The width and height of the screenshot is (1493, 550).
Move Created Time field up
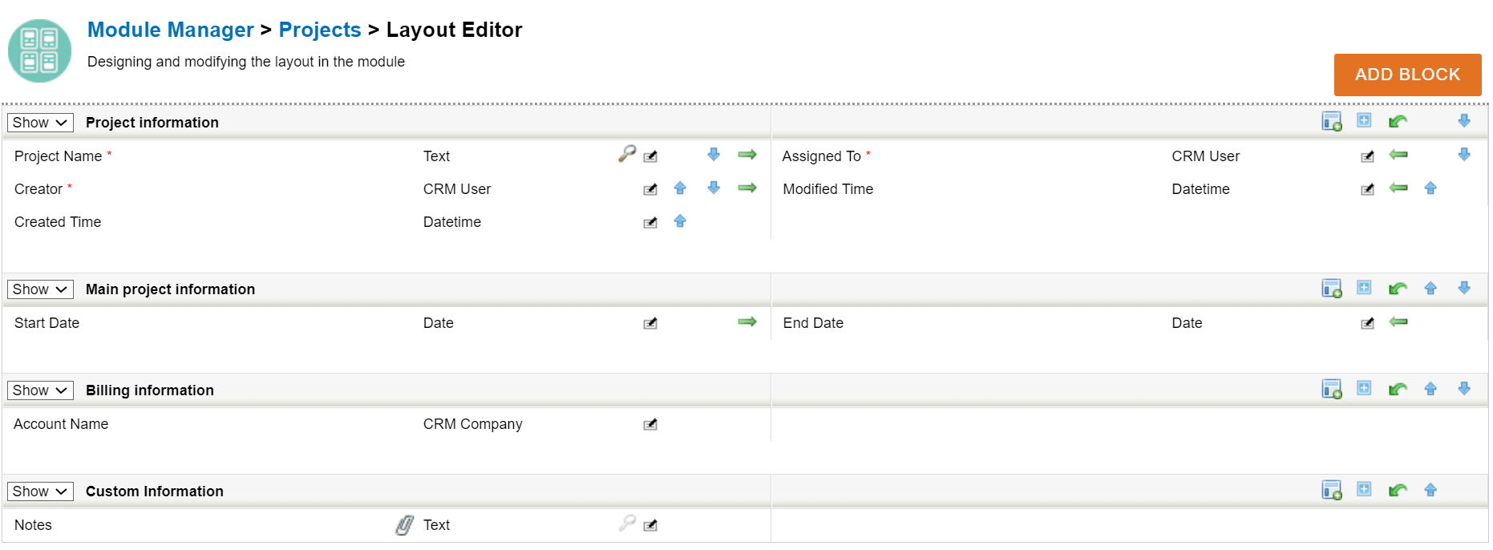(680, 221)
